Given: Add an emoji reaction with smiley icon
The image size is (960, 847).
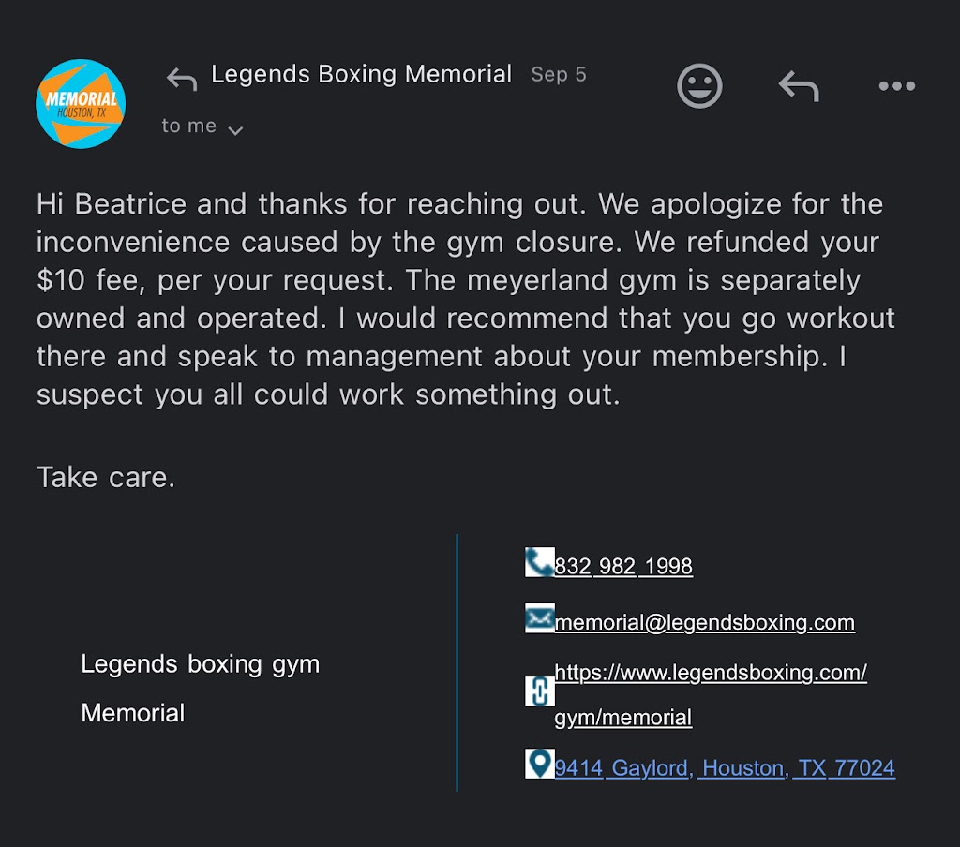Looking at the screenshot, I should [699, 87].
